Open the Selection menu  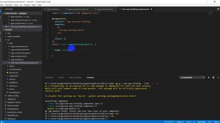pos(9,5)
